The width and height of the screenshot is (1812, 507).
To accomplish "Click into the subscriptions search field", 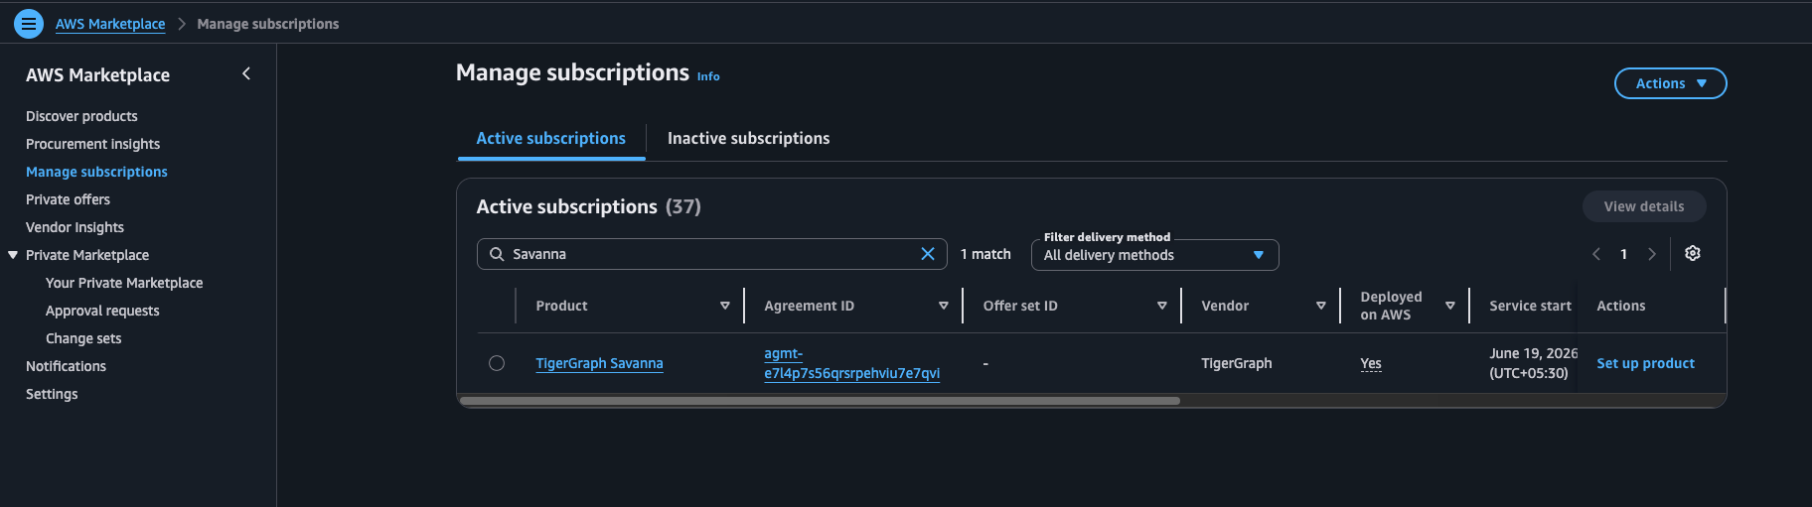I will (711, 254).
